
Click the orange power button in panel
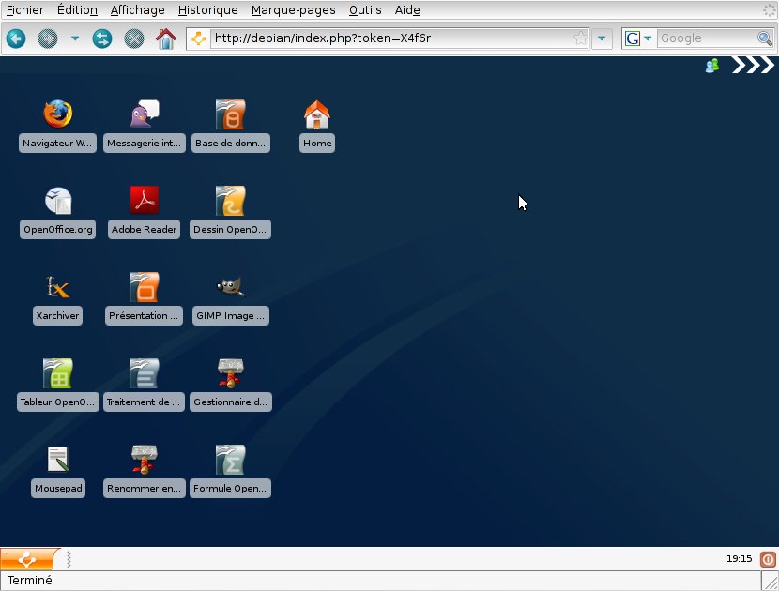[x=768, y=559]
